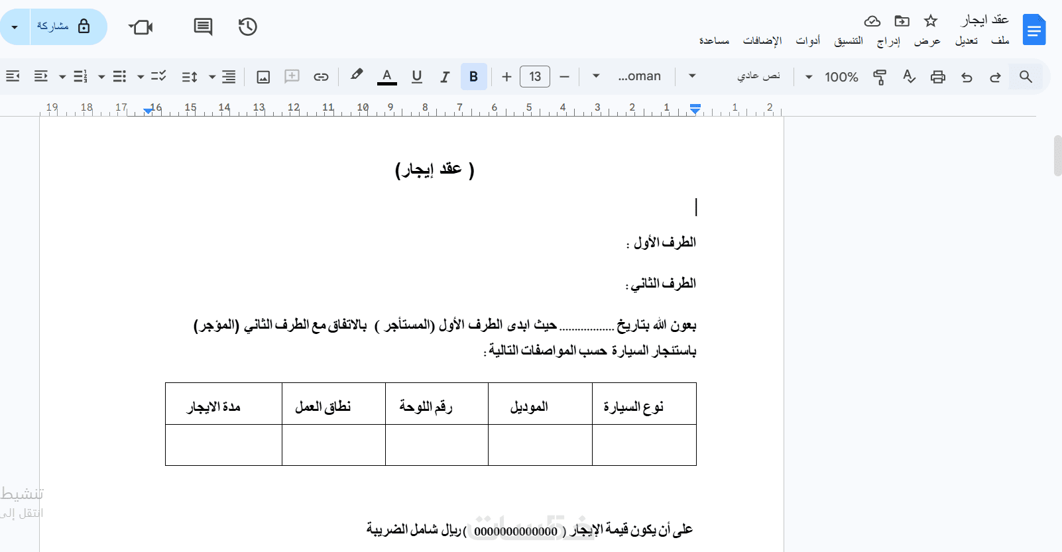Open the نص عادي paragraph style dropdown
This screenshot has height=552, width=1062.
click(736, 77)
